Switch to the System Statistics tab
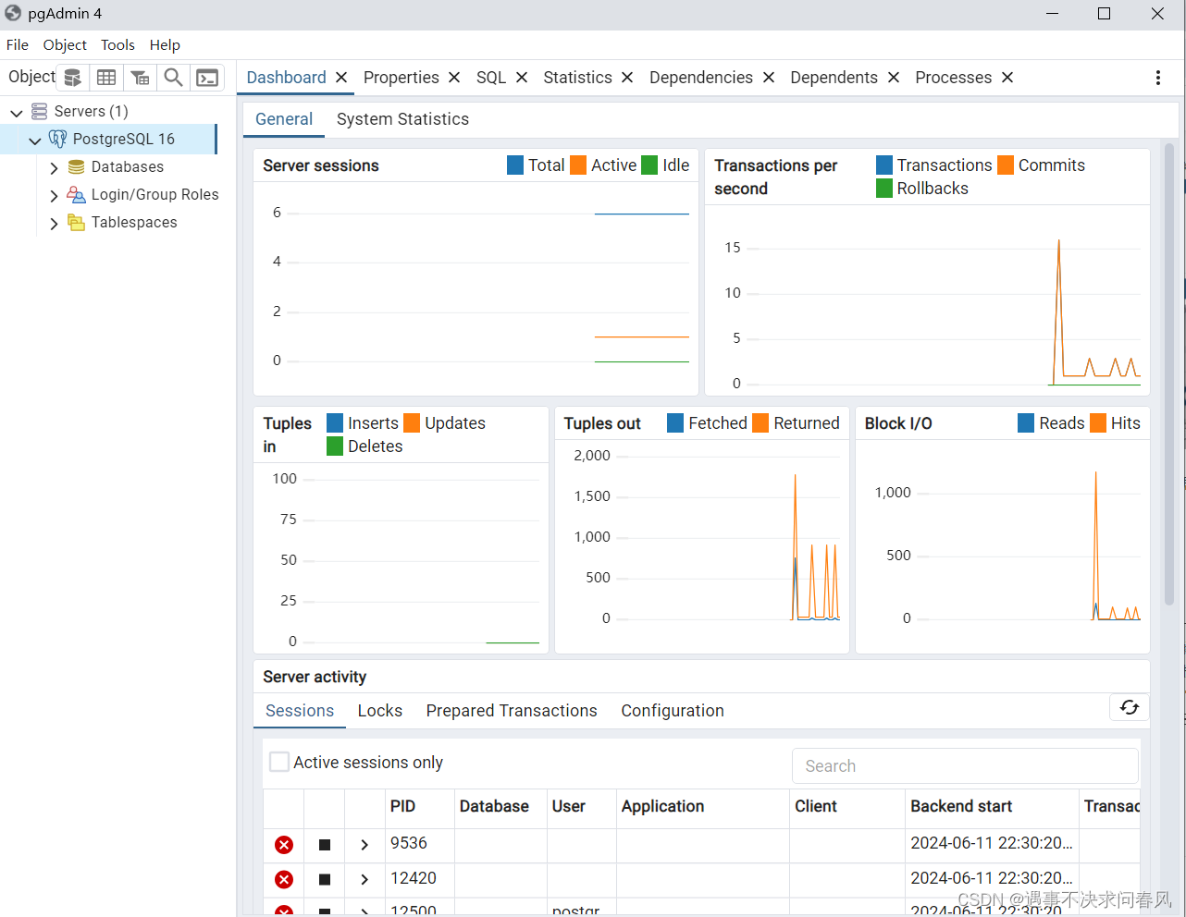 [402, 119]
